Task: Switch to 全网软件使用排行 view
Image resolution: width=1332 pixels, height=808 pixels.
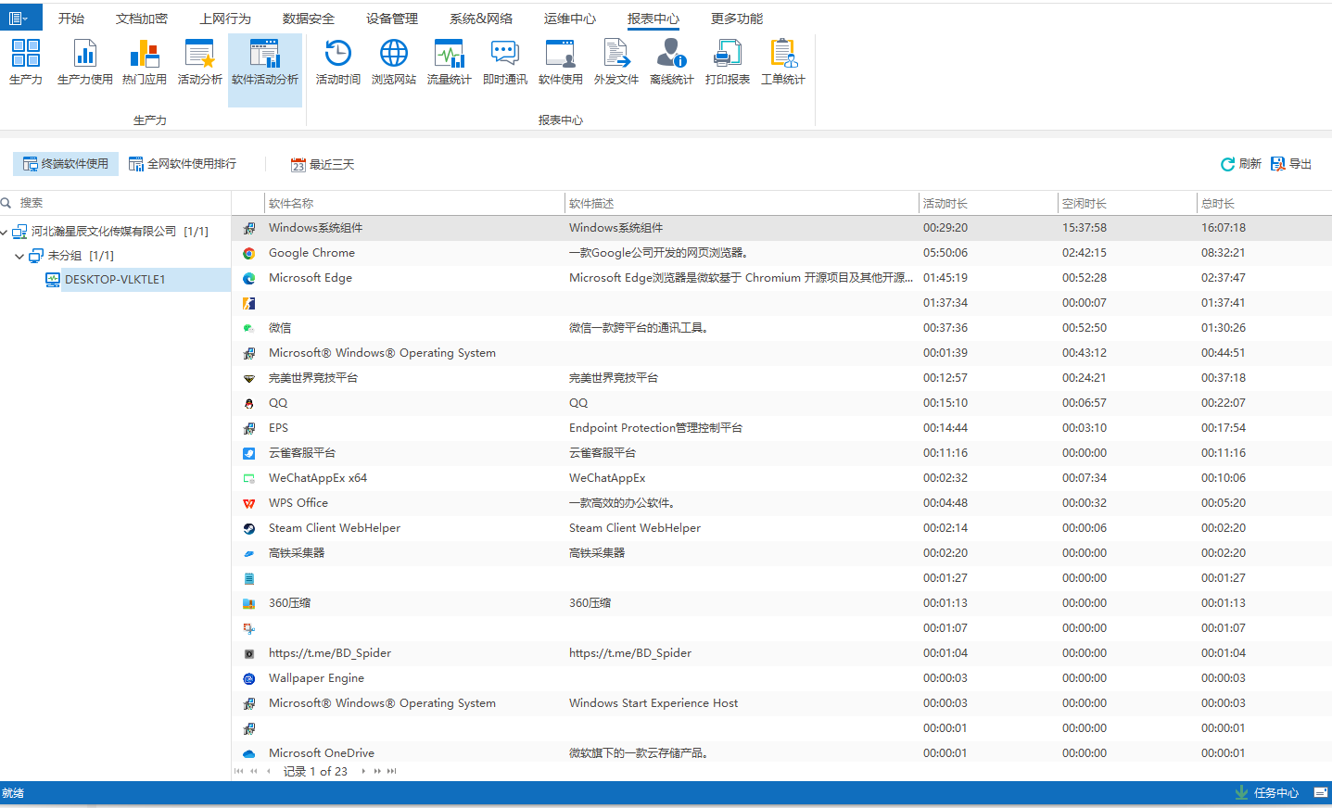Action: click(183, 164)
